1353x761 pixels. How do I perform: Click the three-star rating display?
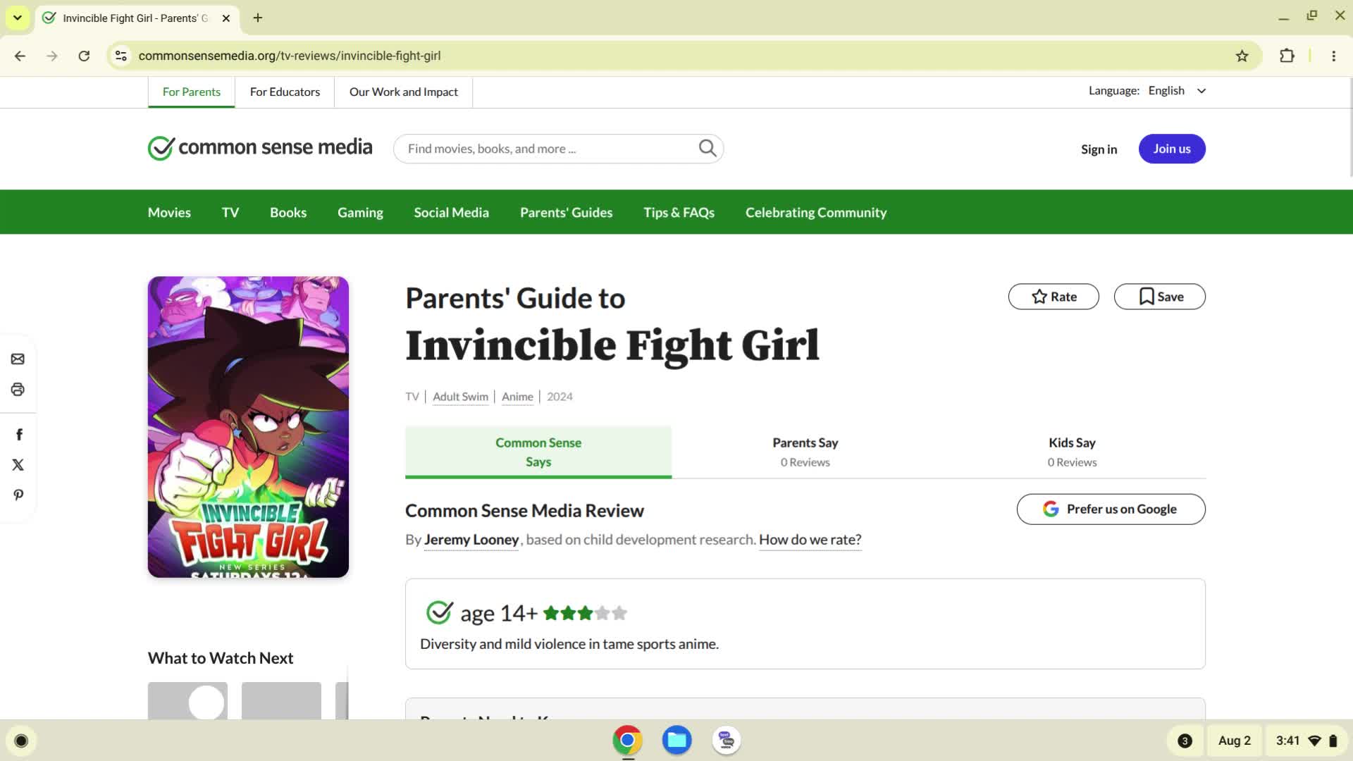(x=585, y=613)
